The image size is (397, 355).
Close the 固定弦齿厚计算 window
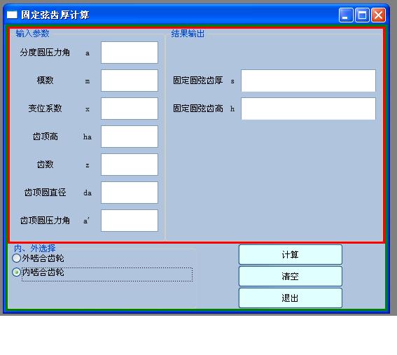pyautogui.click(x=378, y=15)
